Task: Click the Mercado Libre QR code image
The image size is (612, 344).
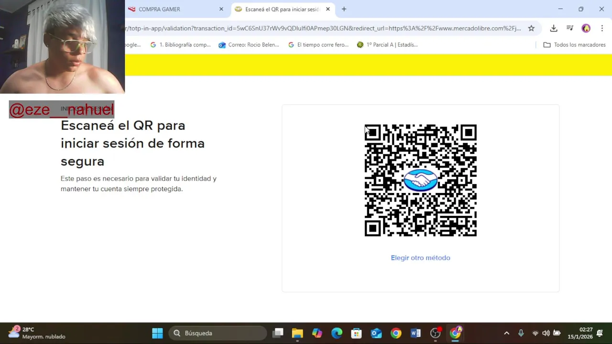Action: tap(421, 180)
